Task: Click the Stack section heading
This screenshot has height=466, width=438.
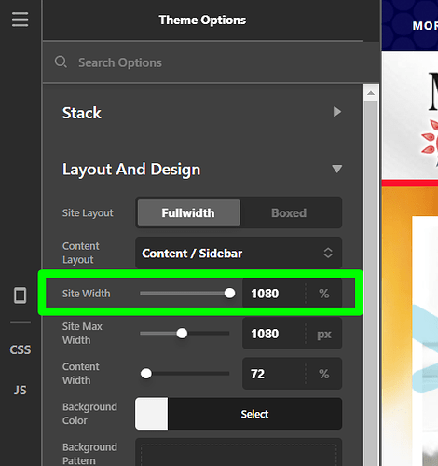Action: point(82,113)
